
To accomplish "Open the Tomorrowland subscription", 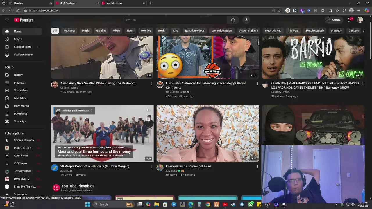I will [x=22, y=171].
